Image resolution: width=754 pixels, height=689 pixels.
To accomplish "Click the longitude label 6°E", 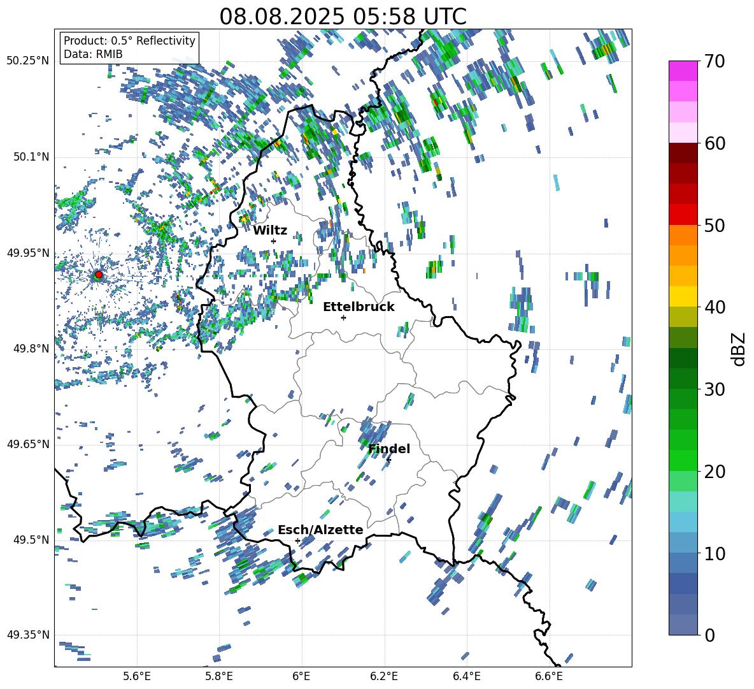I will pos(301,676).
